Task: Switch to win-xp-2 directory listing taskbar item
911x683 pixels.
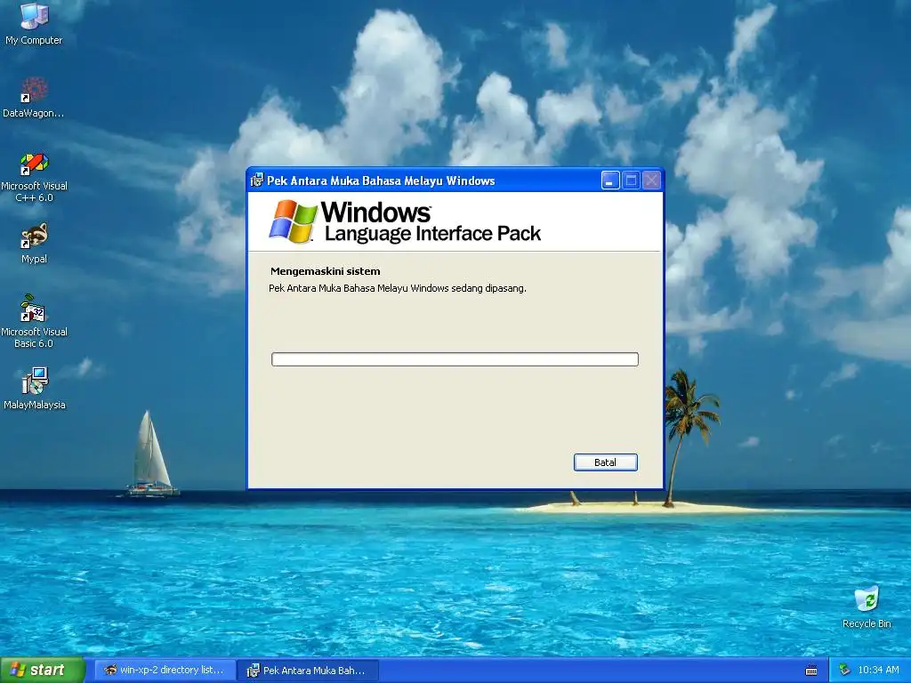Action: click(165, 671)
